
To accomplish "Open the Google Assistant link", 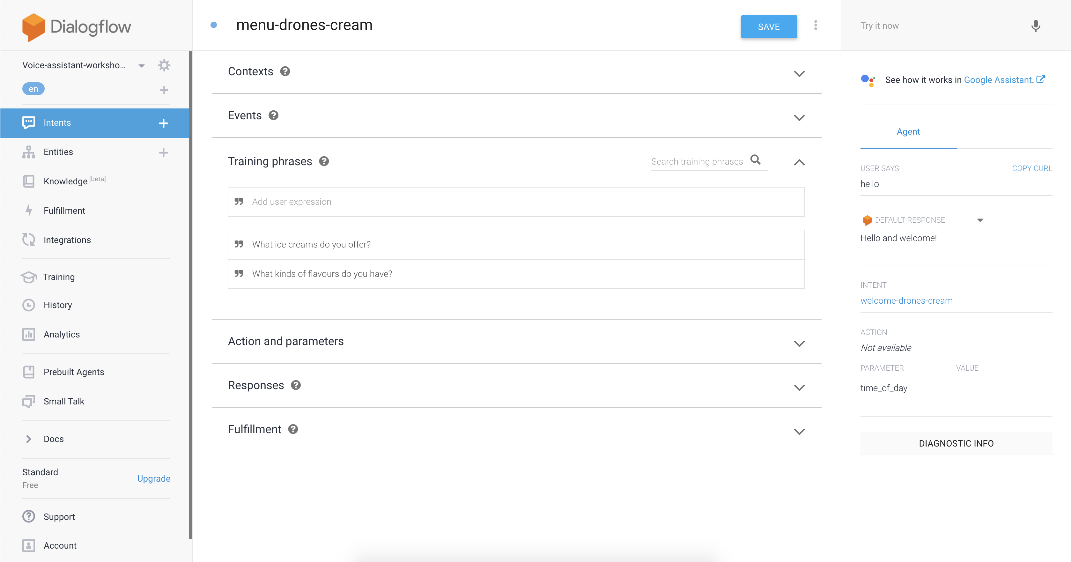I will 999,80.
